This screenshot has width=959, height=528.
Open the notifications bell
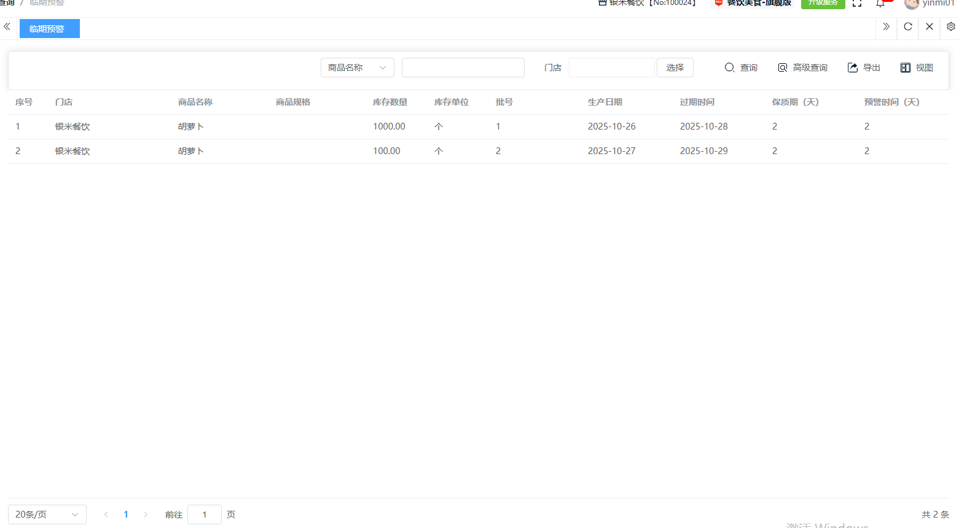pos(880,4)
